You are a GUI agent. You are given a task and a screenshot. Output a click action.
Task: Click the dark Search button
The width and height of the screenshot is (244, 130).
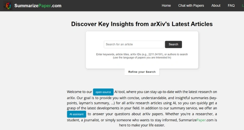173,44
